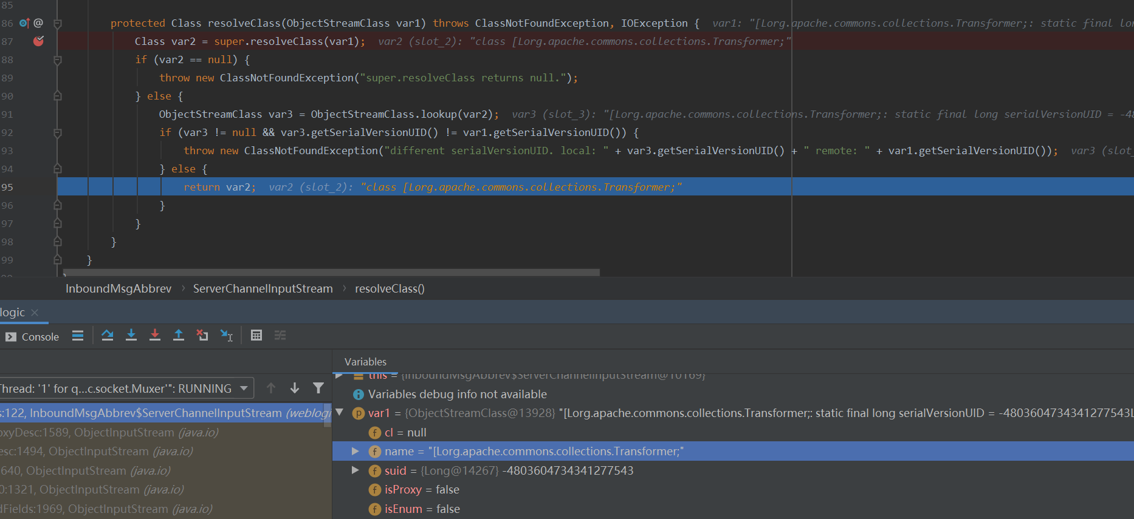This screenshot has height=519, width=1134.
Task: Click the override gutter icon on line 86
Action: pyautogui.click(x=24, y=23)
